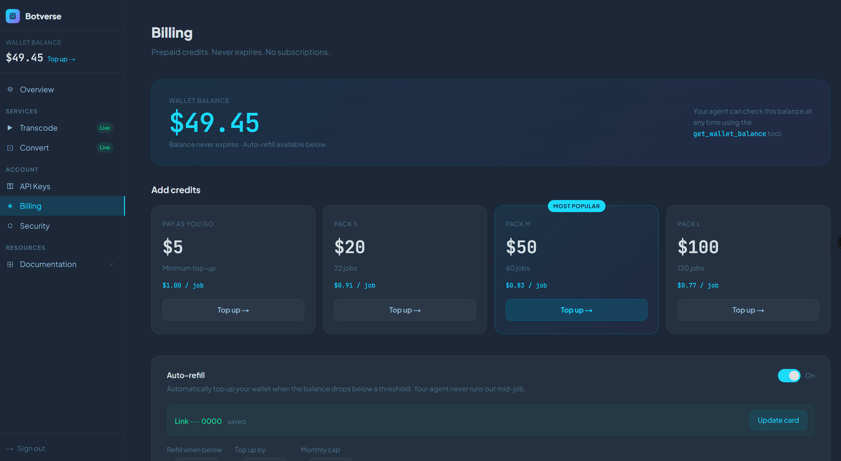Top up with Pack S for $20
841x461 pixels.
(405, 310)
